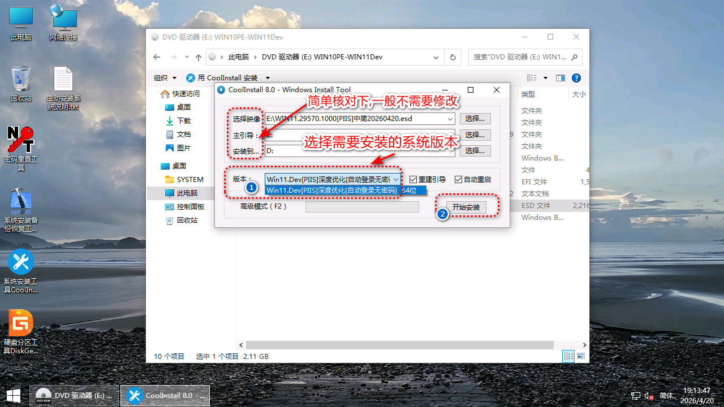Launch the 硬盘分区工具DiskGenius desktop icon

pyautogui.click(x=21, y=332)
